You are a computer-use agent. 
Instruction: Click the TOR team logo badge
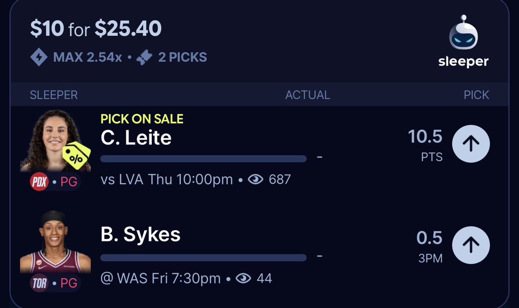[x=38, y=283]
